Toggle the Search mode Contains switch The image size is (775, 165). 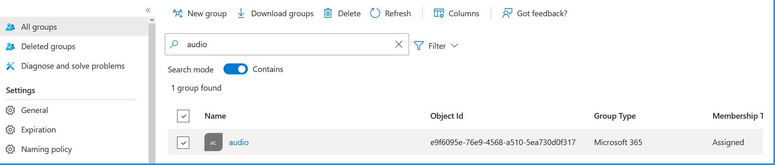[236, 69]
